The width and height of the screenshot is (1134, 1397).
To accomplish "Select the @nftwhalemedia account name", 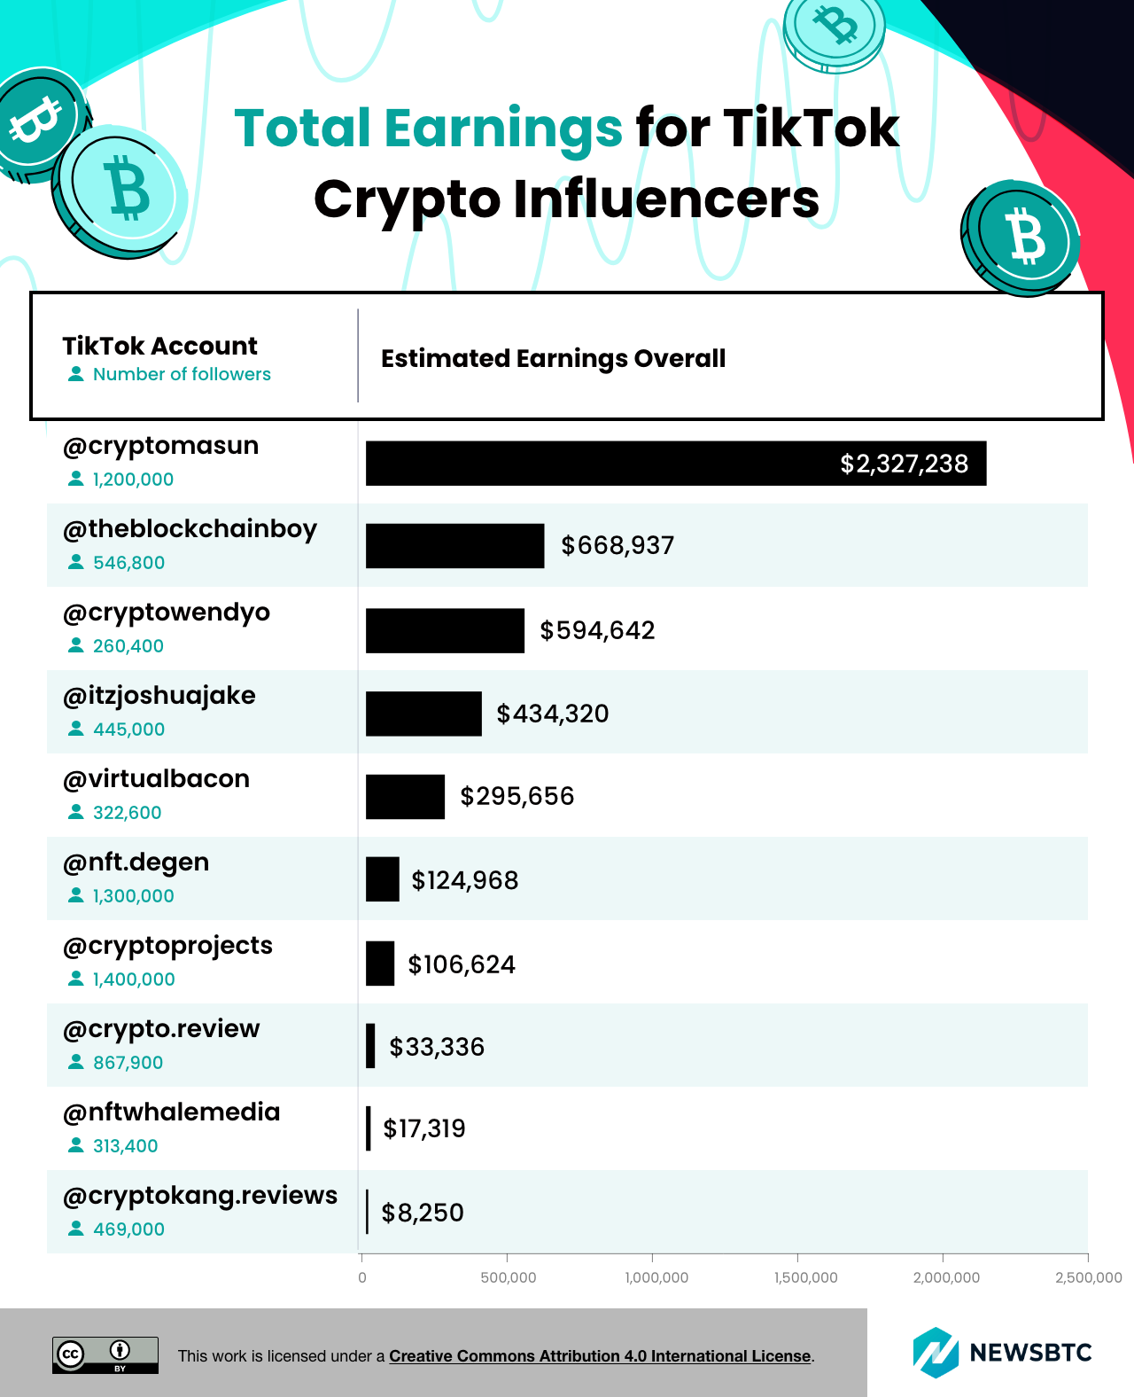I will [171, 1112].
